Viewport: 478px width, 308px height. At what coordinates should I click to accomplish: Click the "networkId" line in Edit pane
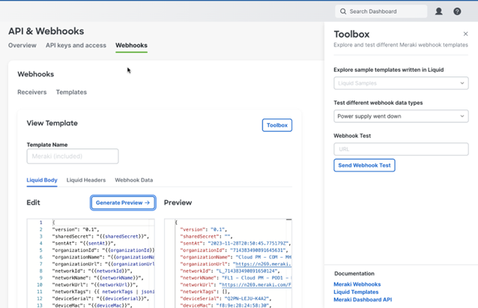92,271
